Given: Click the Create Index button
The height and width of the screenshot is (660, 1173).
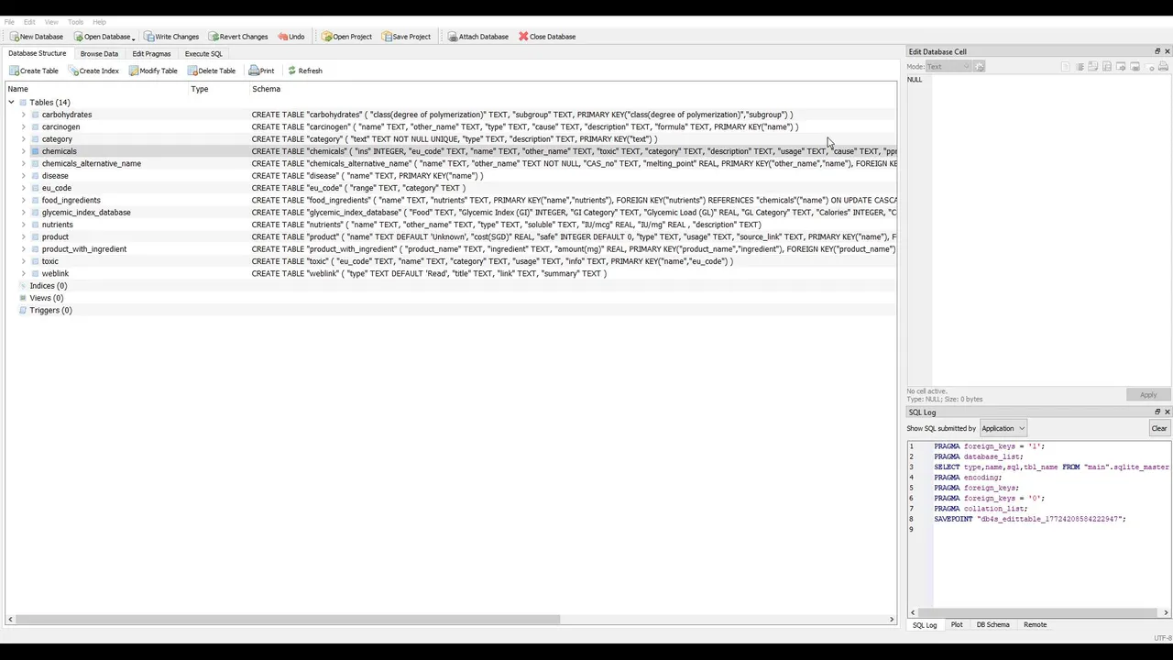Looking at the screenshot, I should [x=93, y=71].
